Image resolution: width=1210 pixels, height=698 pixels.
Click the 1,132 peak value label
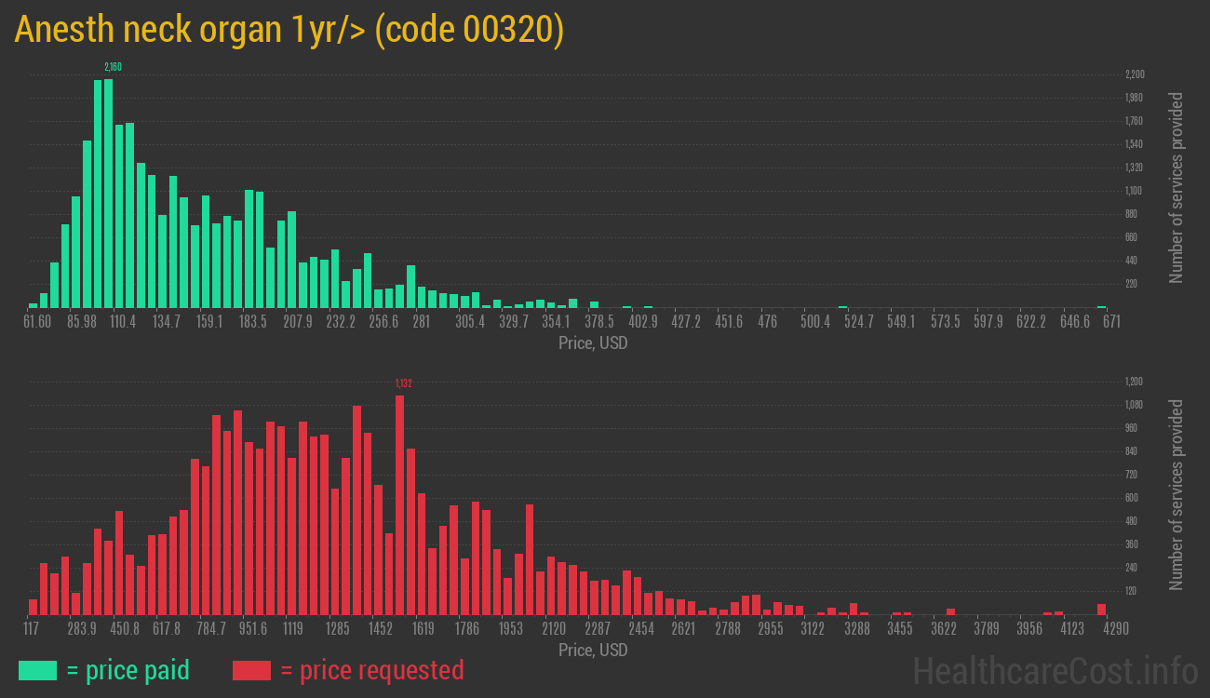(403, 383)
